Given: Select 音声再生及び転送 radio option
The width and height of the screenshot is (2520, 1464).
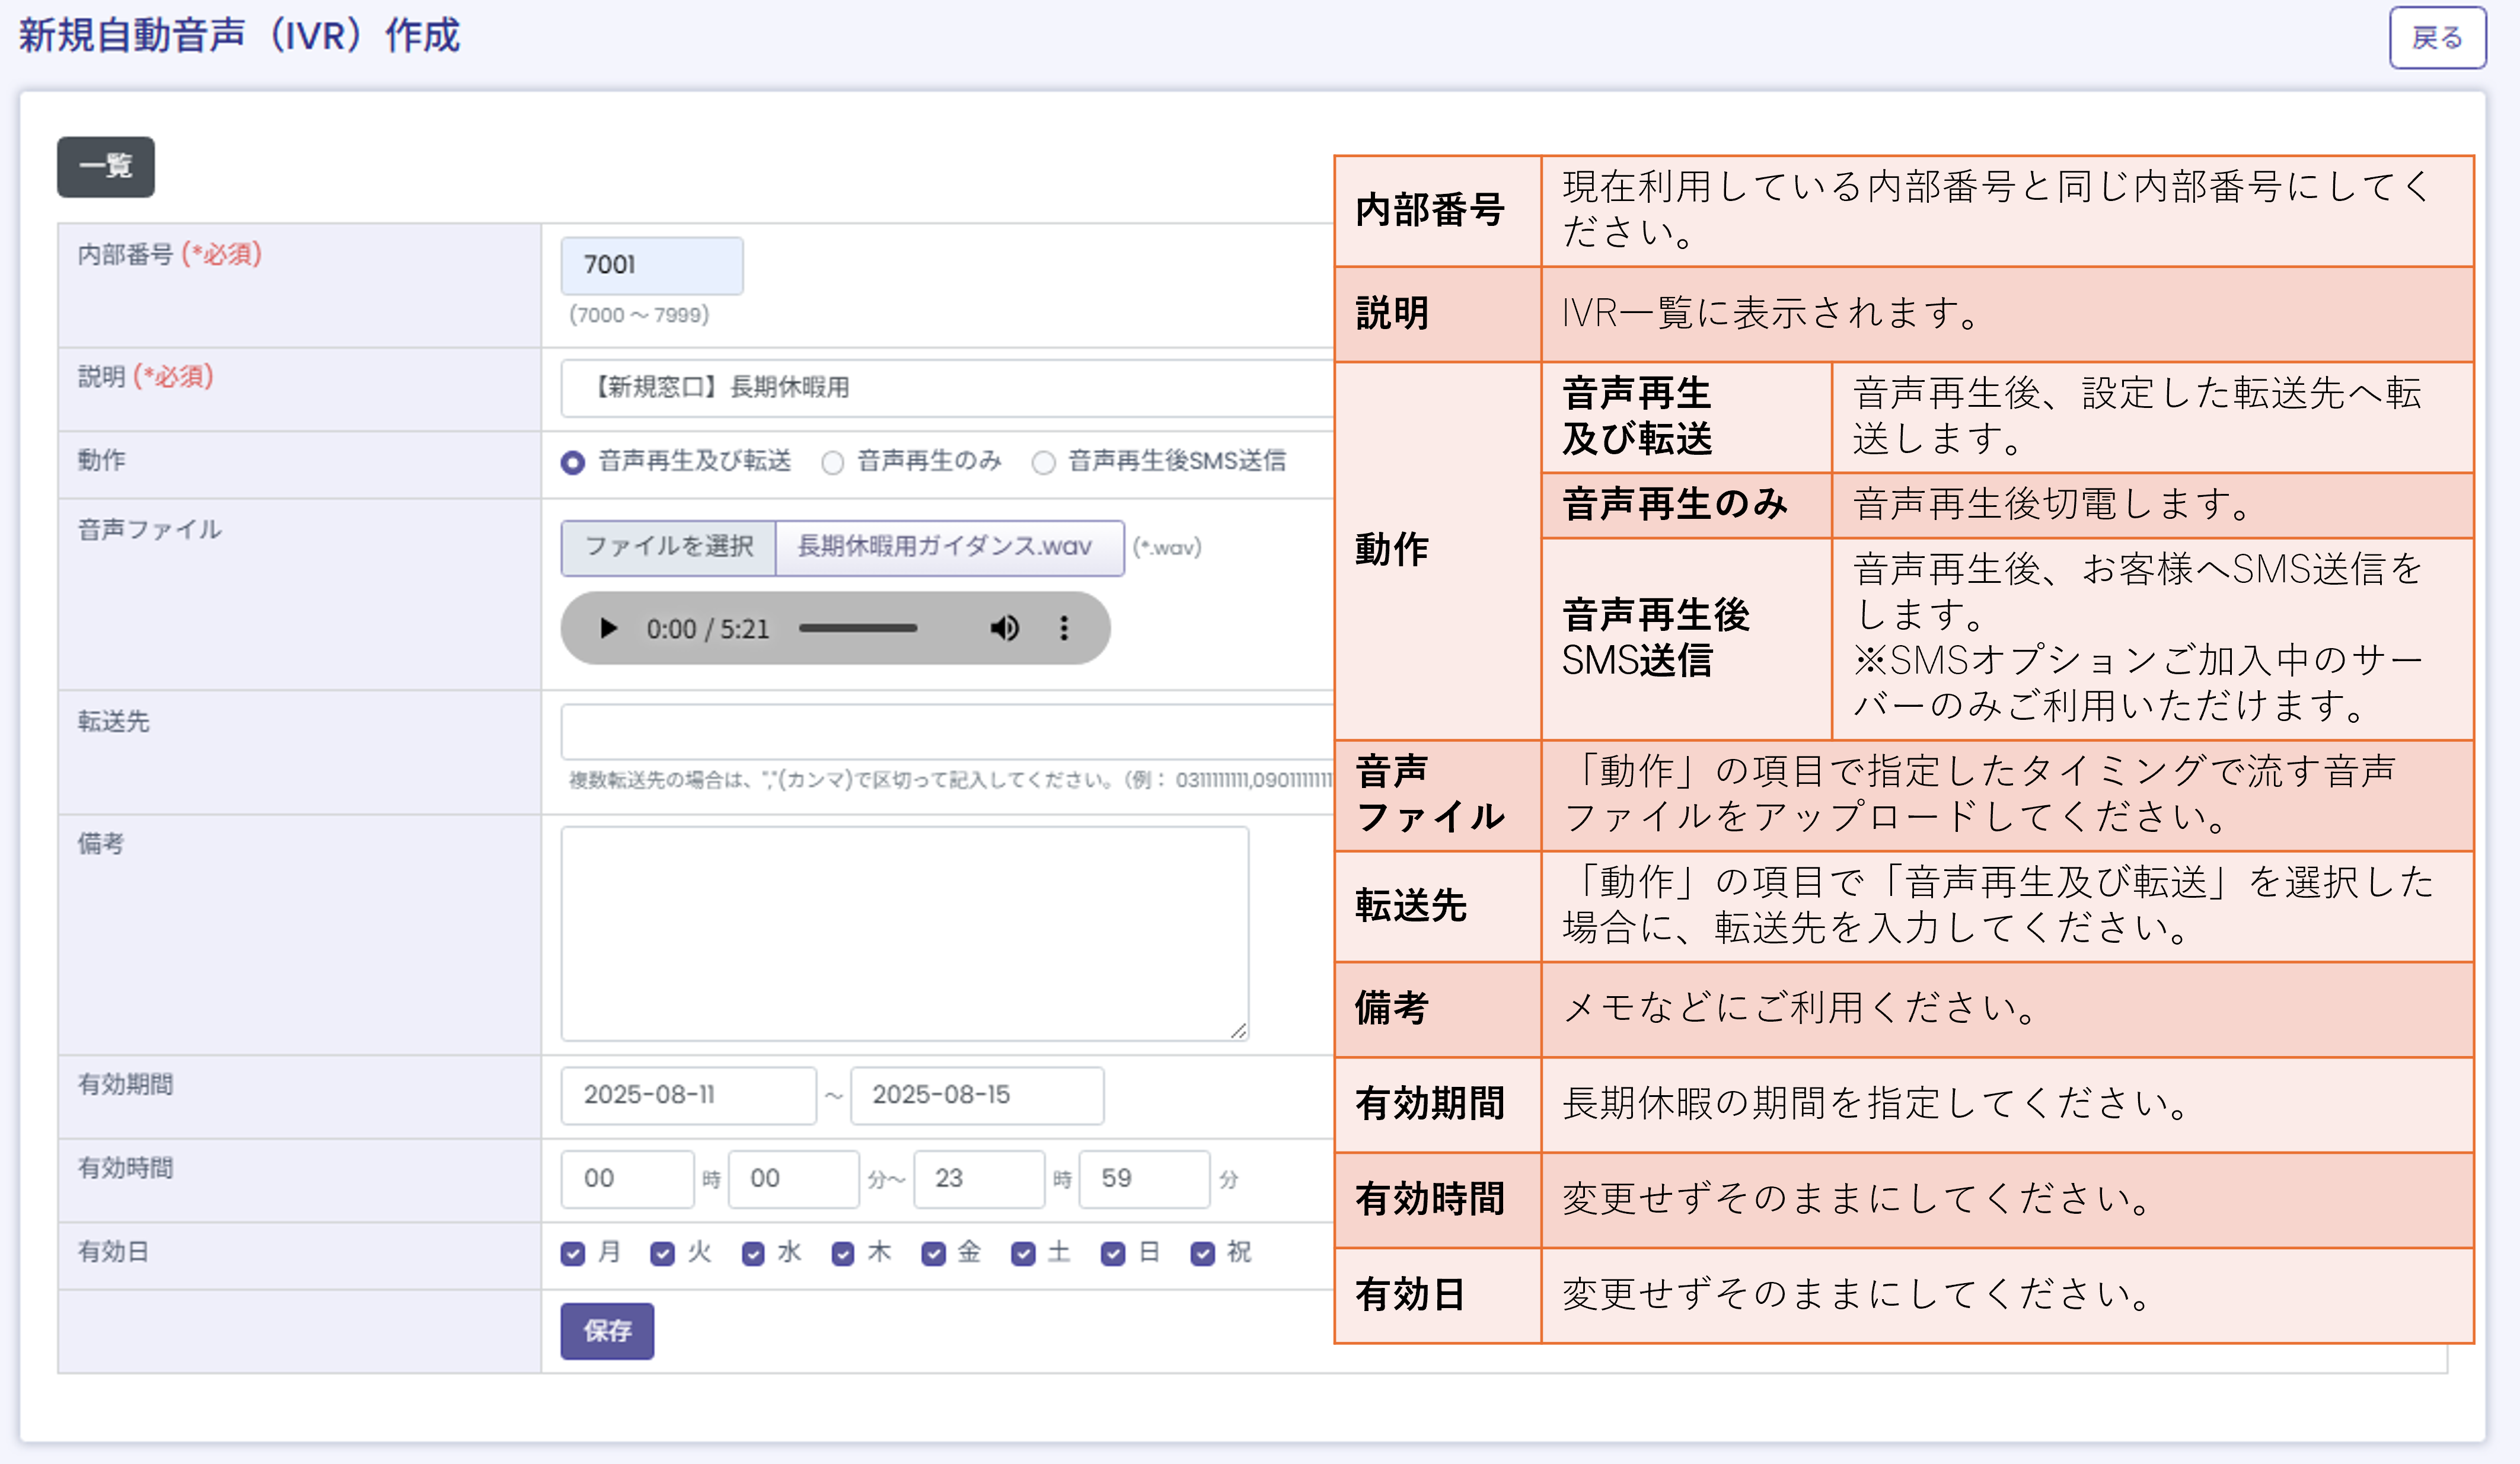Looking at the screenshot, I should tap(573, 462).
